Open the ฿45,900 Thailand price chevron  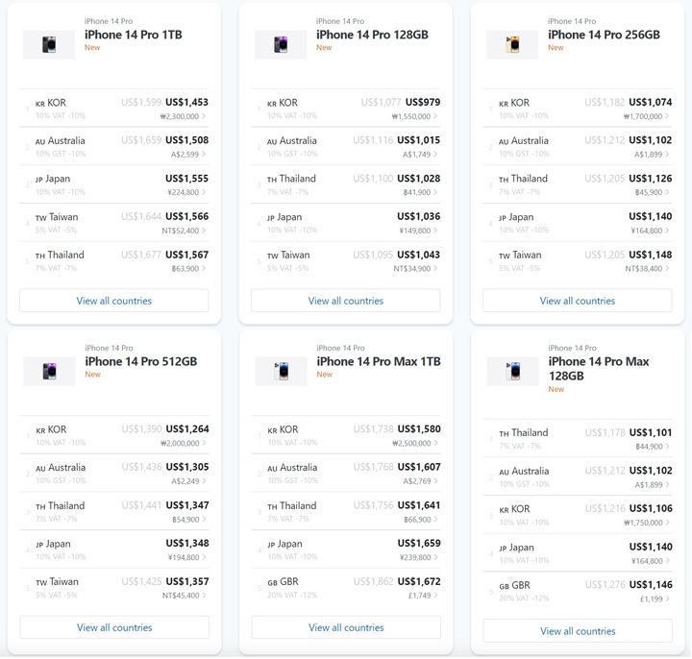click(x=668, y=193)
